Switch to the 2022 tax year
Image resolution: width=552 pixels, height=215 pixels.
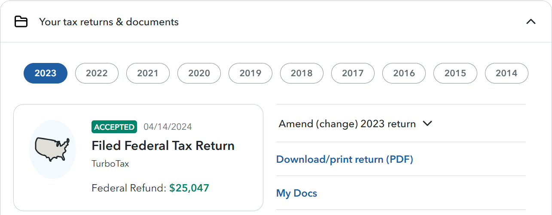click(97, 73)
